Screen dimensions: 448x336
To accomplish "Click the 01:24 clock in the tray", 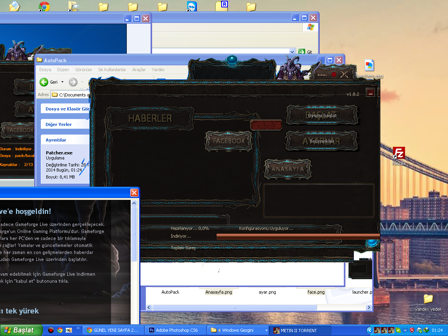I will point(437,330).
